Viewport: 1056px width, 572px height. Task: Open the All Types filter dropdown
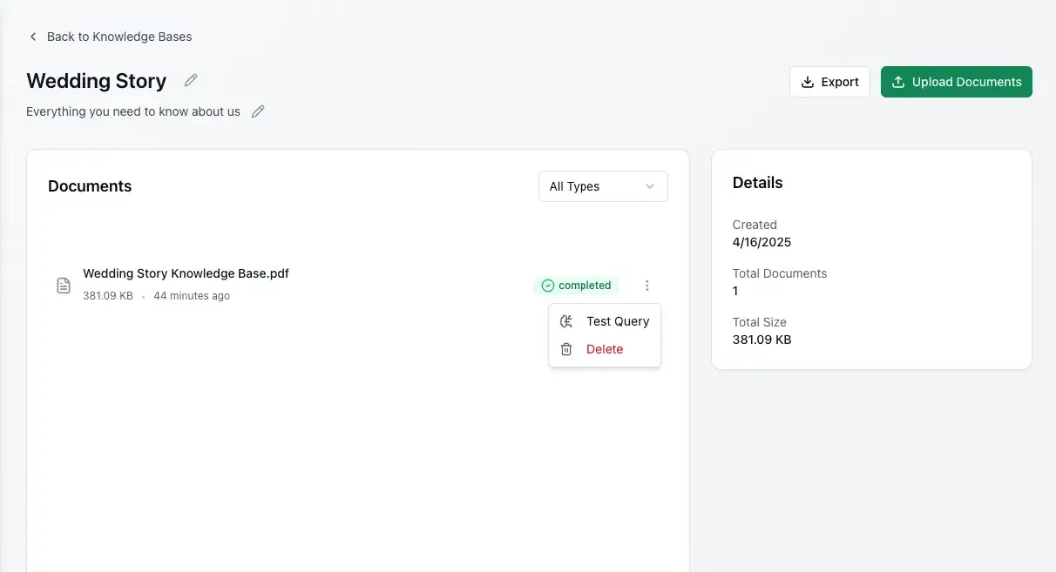pos(603,185)
